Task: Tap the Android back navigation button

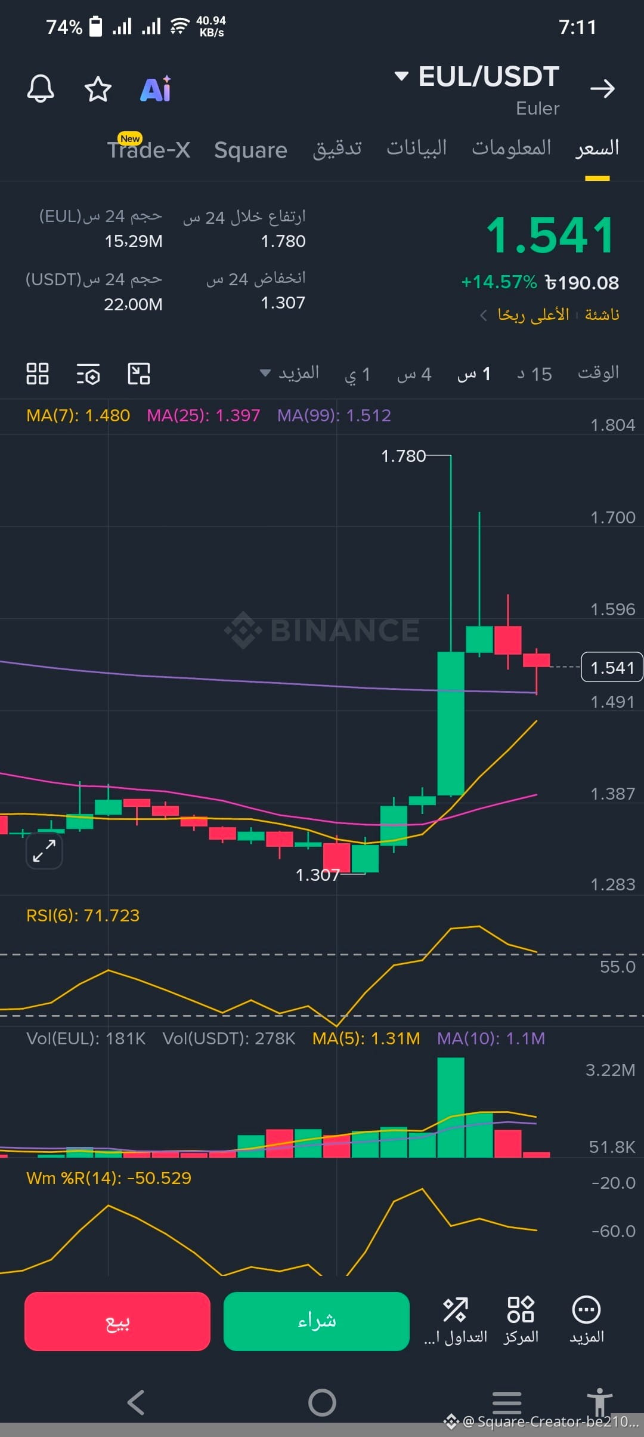Action: click(136, 1402)
